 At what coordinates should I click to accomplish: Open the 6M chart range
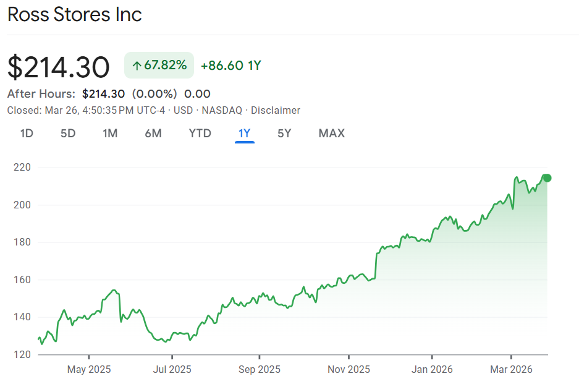tap(153, 133)
